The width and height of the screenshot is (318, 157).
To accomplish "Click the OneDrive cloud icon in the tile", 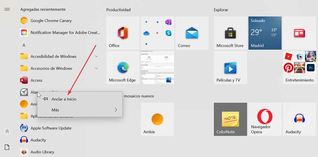I will click(146, 33).
